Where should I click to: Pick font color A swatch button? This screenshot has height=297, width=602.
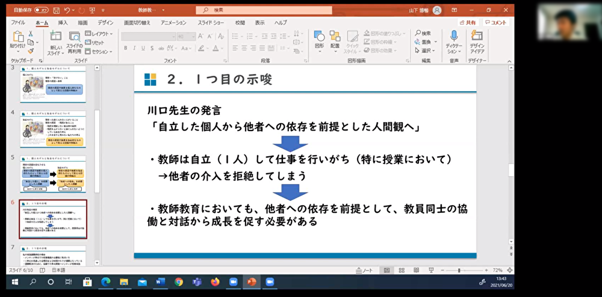coord(216,48)
